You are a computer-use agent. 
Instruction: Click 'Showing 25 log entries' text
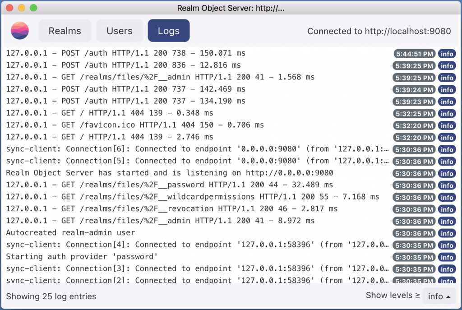[x=51, y=296]
